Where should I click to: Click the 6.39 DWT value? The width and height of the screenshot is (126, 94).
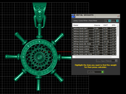(x=106, y=46)
